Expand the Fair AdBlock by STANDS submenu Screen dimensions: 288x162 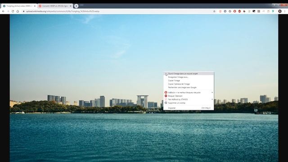click(189, 99)
